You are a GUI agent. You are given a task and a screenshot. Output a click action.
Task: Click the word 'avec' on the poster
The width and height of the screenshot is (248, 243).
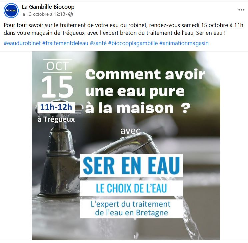pos(130,131)
